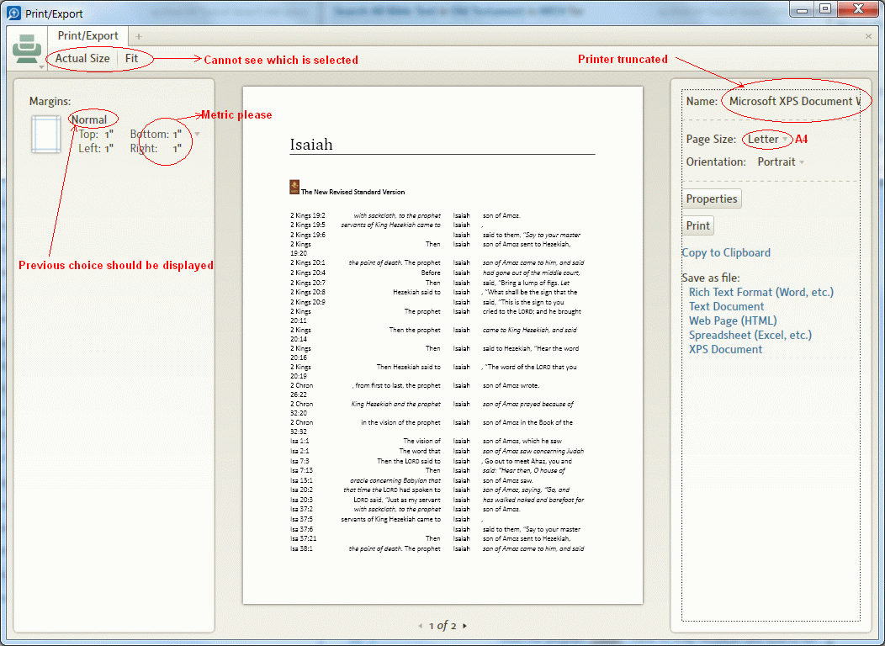Click the X at the right of the tab bar

(867, 35)
